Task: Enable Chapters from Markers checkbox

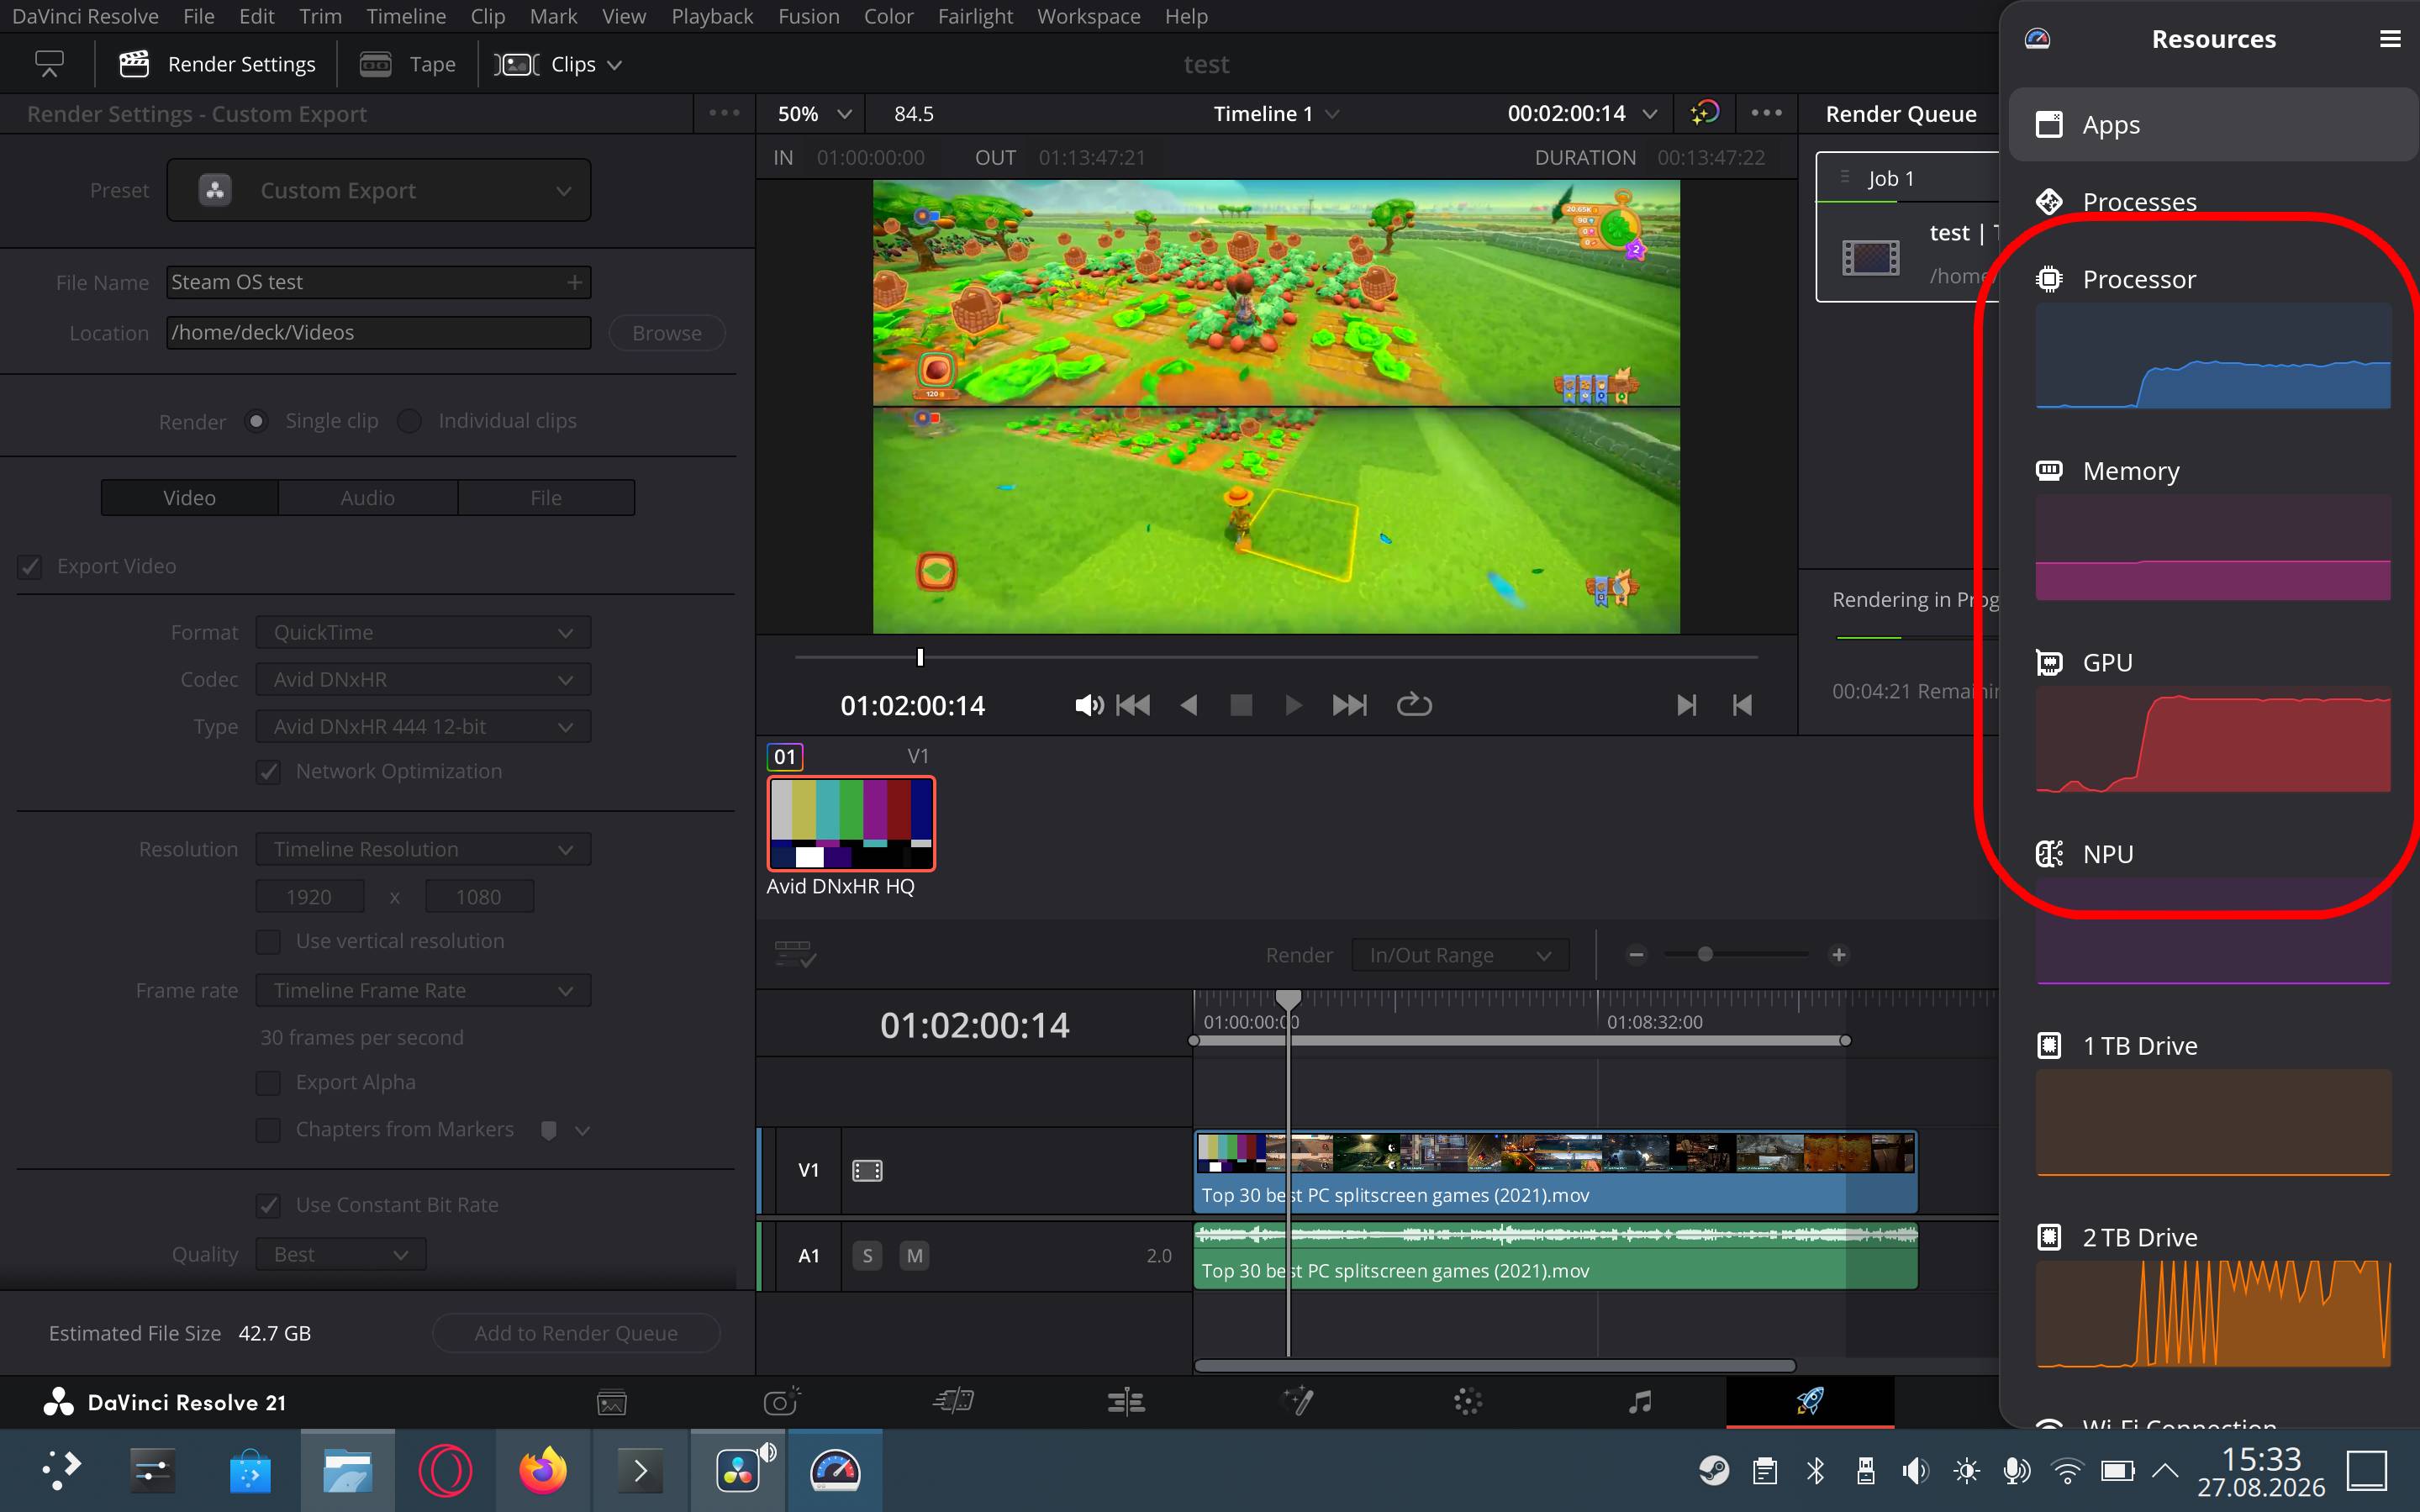Action: tap(268, 1129)
